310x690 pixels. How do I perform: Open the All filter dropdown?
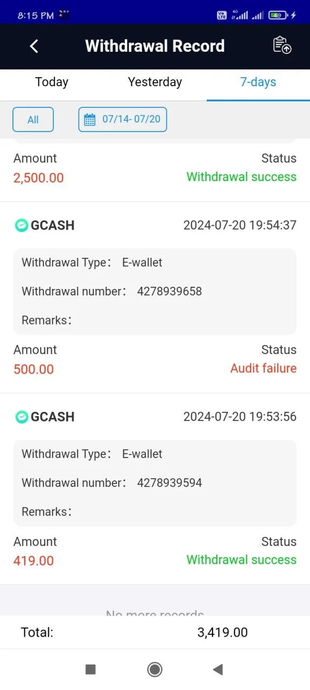33,120
